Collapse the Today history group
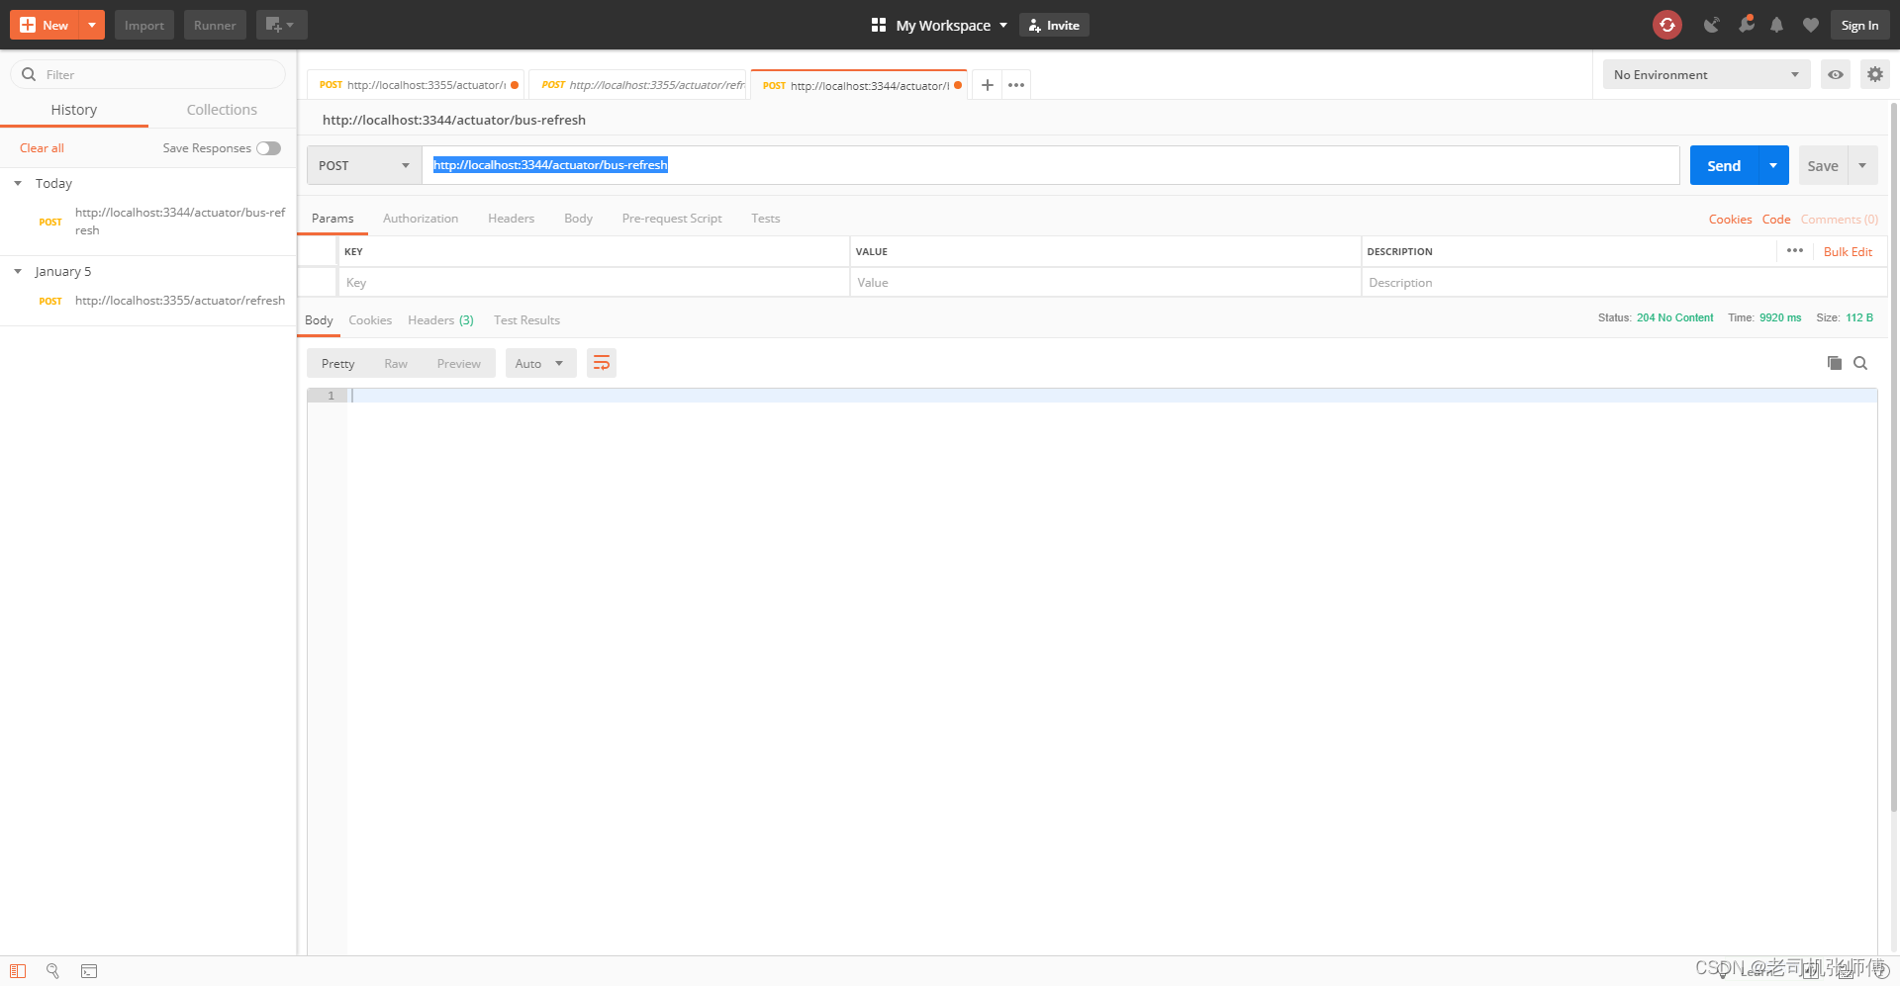The height and width of the screenshot is (986, 1900). (x=18, y=183)
